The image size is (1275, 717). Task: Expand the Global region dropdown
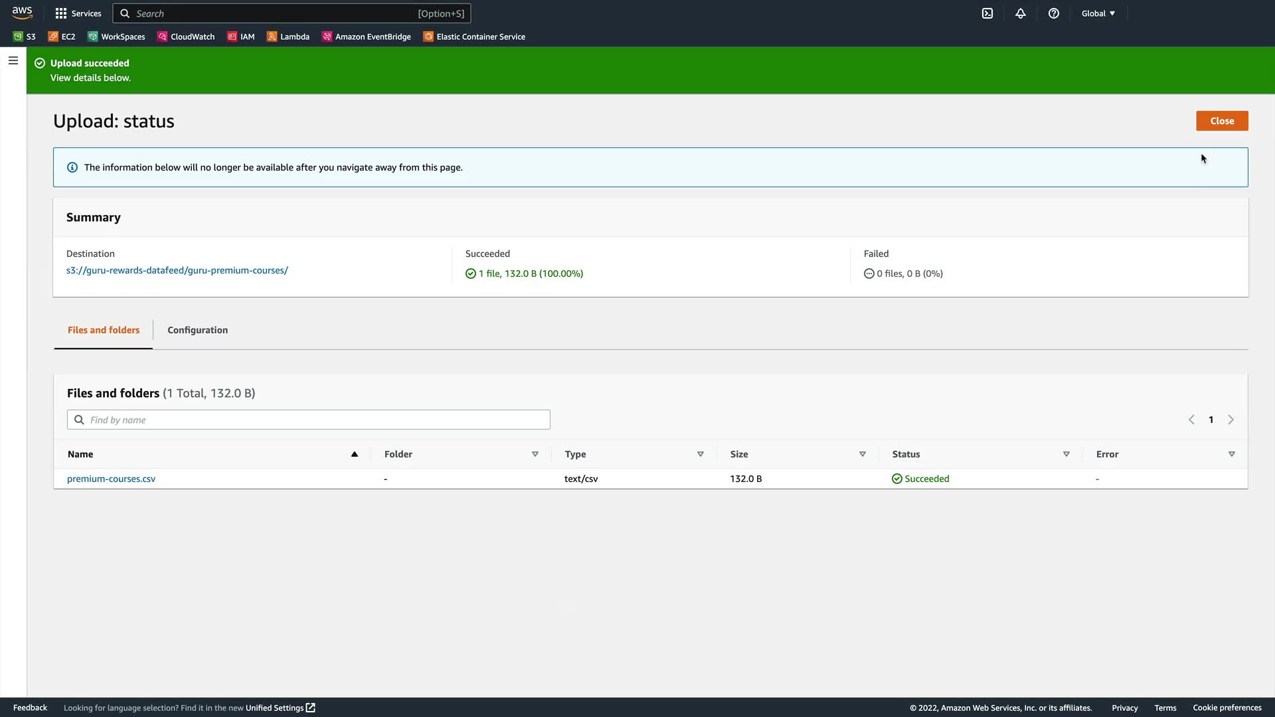point(1098,13)
